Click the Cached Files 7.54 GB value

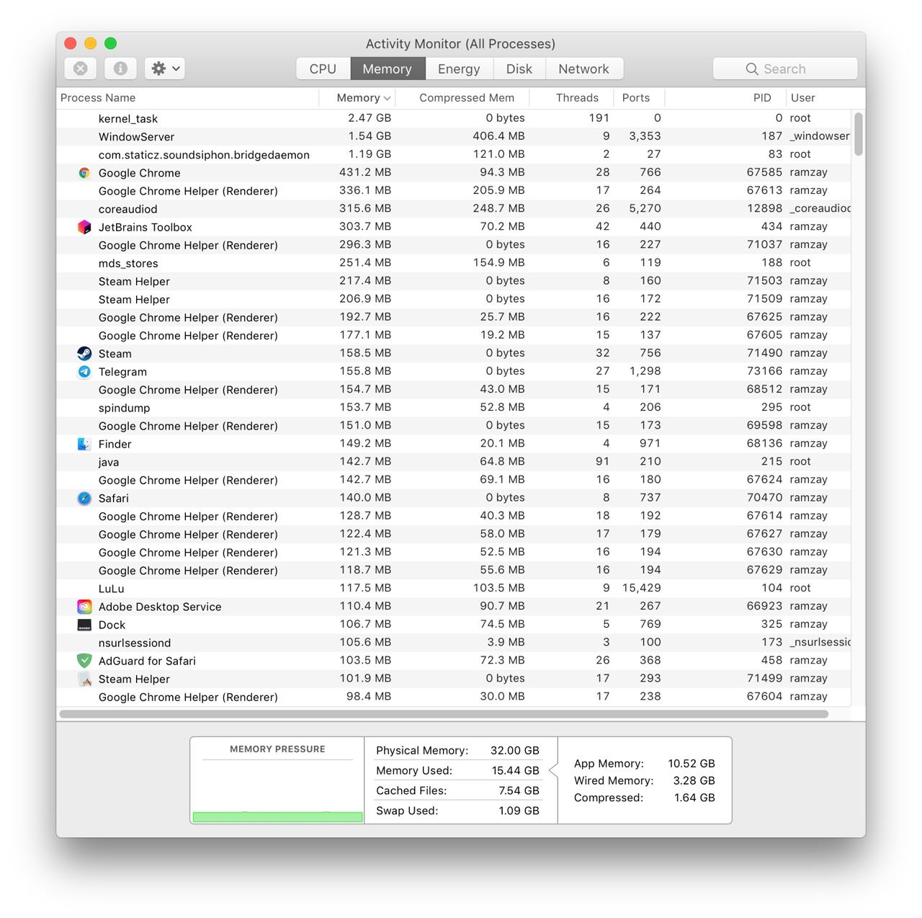pyautogui.click(x=519, y=790)
